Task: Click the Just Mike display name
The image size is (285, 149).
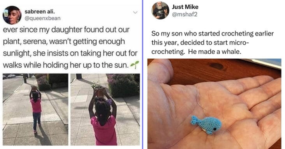Action: [x=185, y=7]
